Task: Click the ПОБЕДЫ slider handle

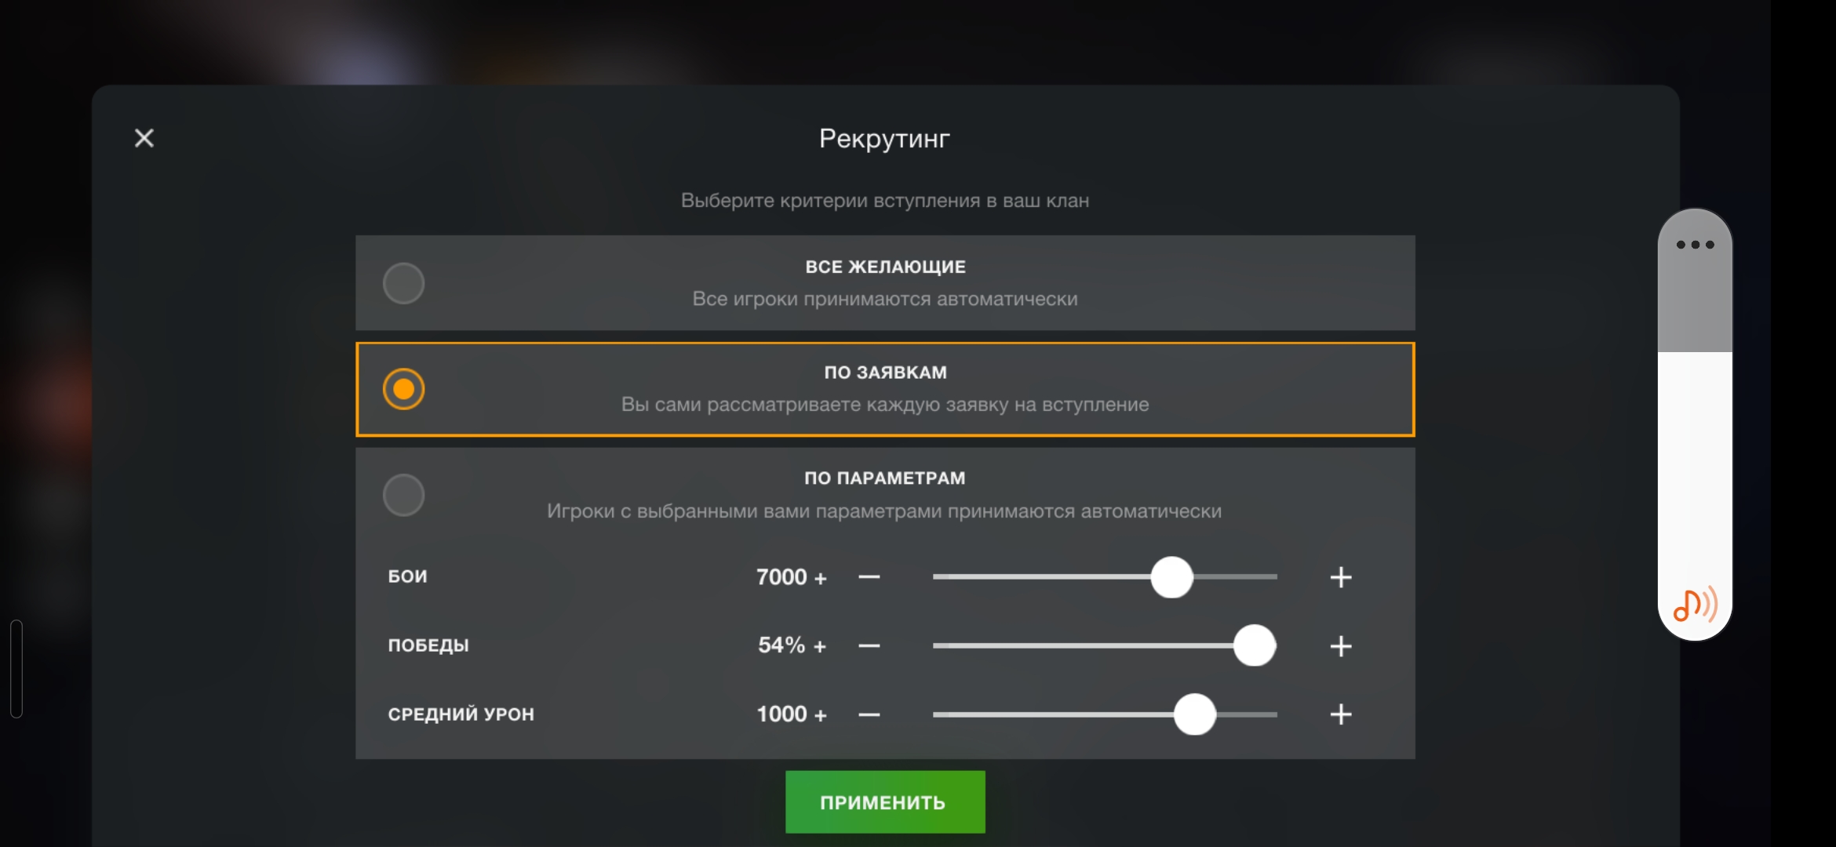Action: [1254, 645]
